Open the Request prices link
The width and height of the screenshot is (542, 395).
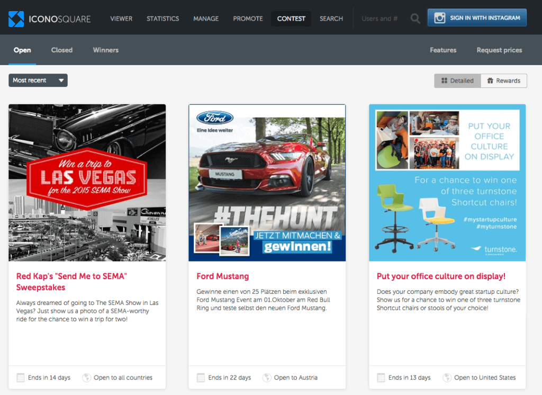tap(499, 50)
